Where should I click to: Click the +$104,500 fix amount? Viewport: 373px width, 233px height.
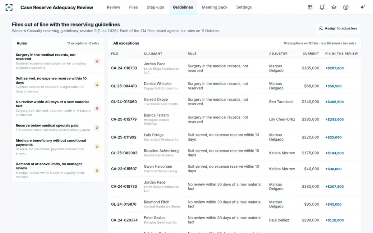(334, 153)
